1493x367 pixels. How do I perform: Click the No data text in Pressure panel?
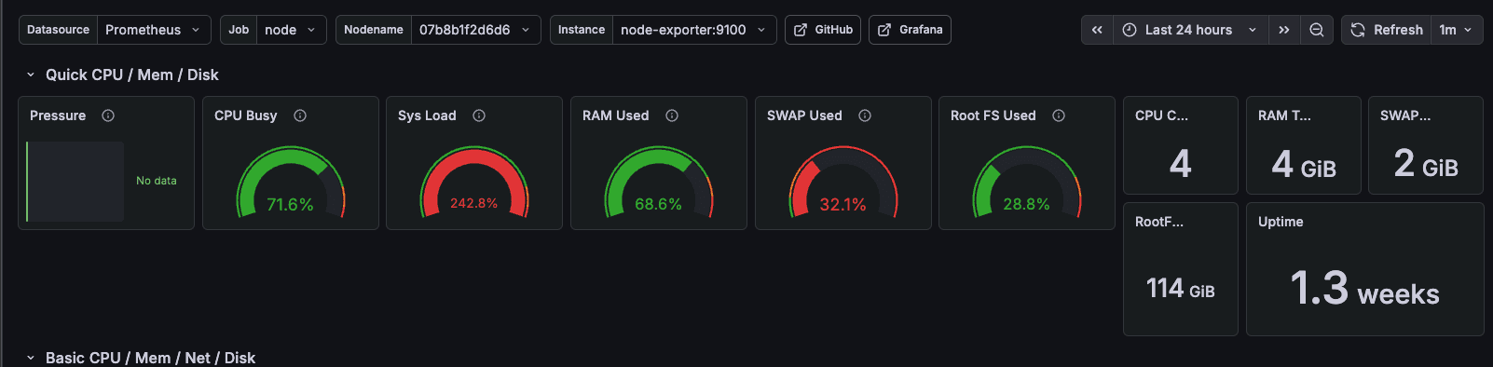point(157,181)
